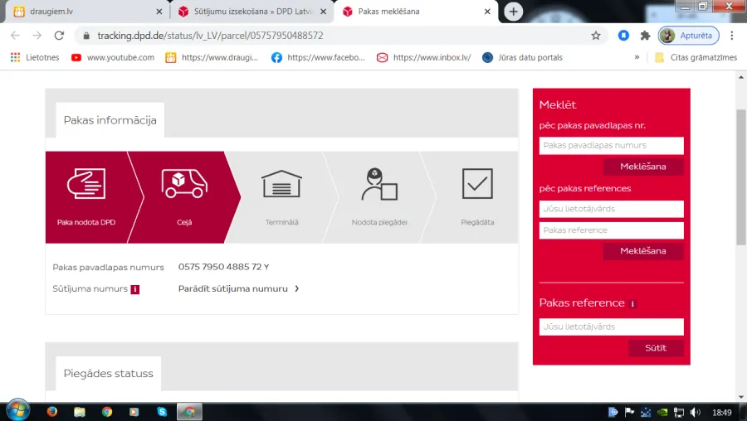This screenshot has height=421, width=747.
Task: Select the Pakas informācija tab
Action: (x=110, y=120)
